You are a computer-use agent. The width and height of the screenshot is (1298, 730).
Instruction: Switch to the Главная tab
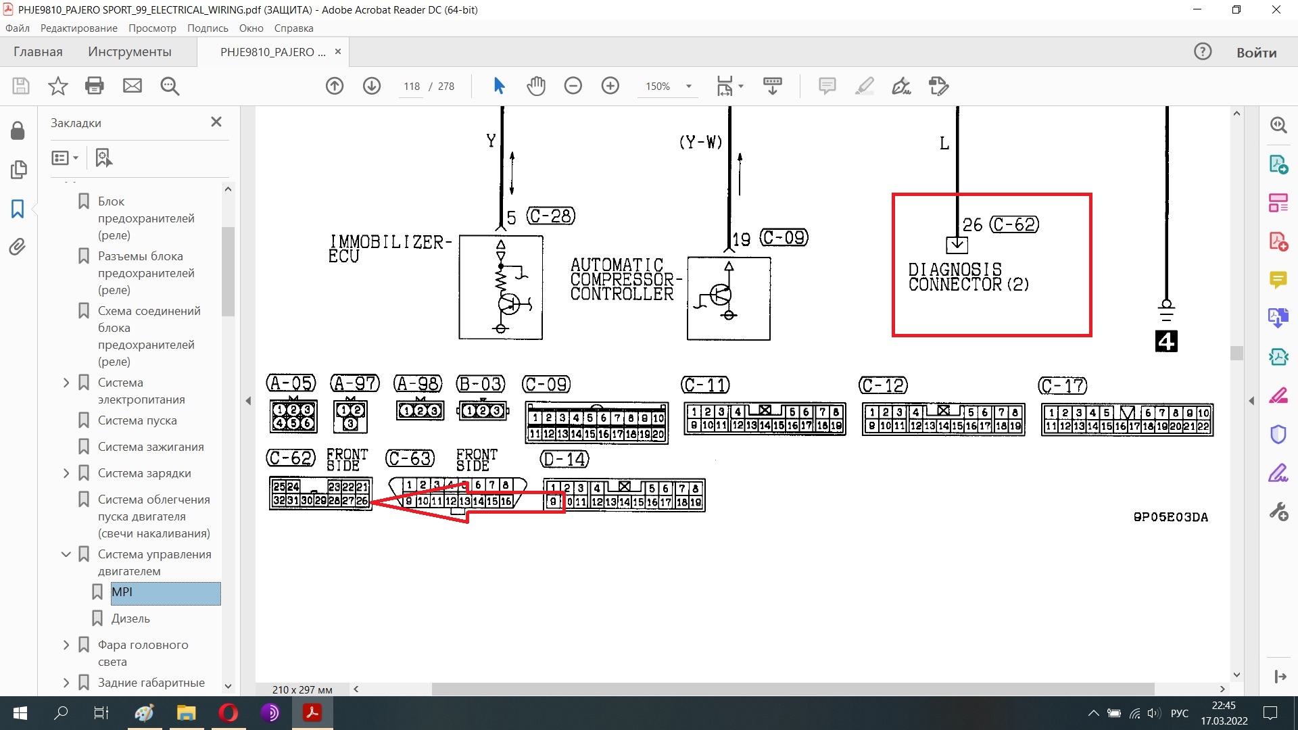coord(38,52)
